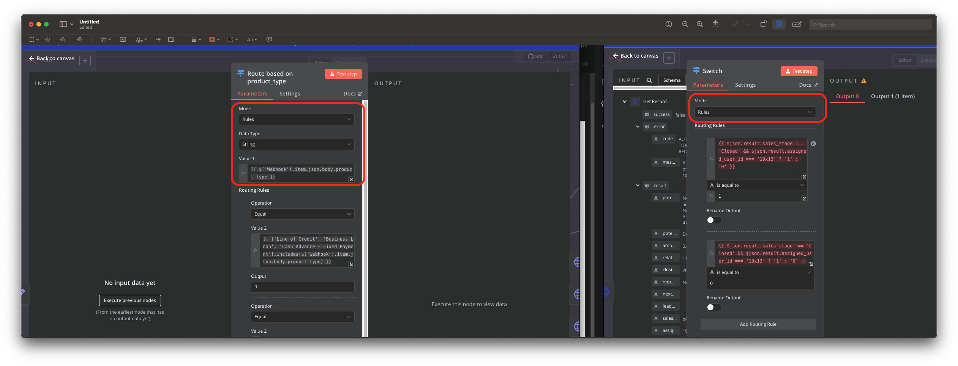Collapse the error tree node
This screenshot has width=958, height=366.
coord(638,127)
